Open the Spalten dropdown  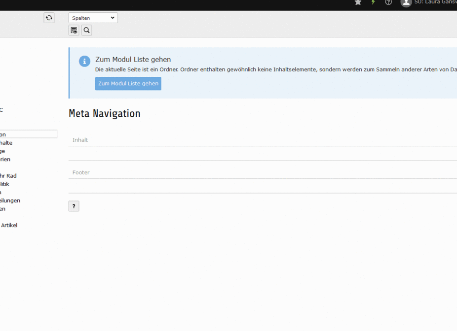click(x=93, y=18)
